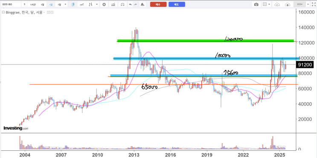Choose the bar chart style icon
This screenshot has height=158, width=317.
point(90,4)
